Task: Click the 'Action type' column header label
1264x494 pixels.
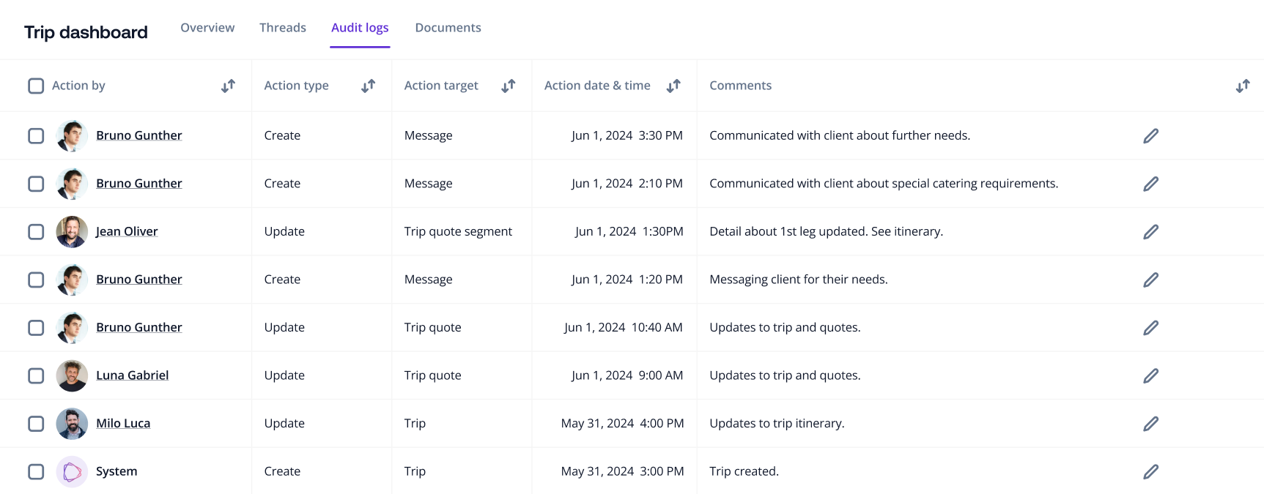Action: coord(296,86)
